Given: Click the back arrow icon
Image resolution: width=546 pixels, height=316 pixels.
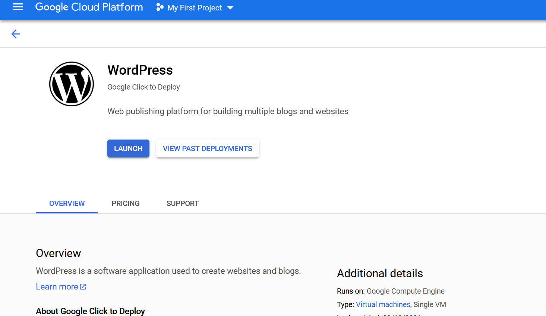Looking at the screenshot, I should [16, 34].
